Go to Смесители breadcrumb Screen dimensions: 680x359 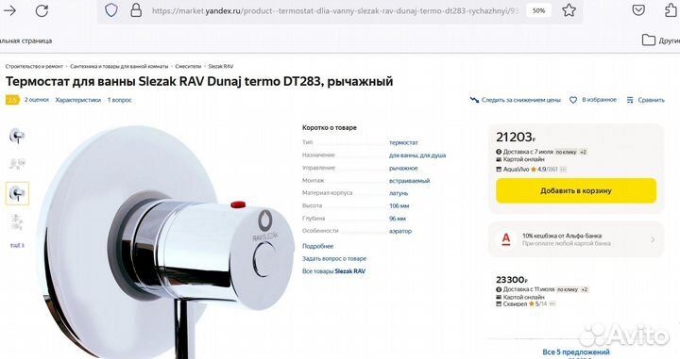pyautogui.click(x=188, y=66)
